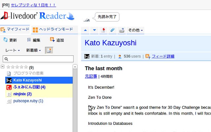Image resolution: width=211 pixels, height=132 pixels.
Task: Click 更新 to reload feeds
Action: (x=10, y=40)
